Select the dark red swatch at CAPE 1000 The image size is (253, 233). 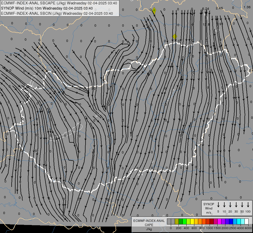pyautogui.click(x=212, y=221)
